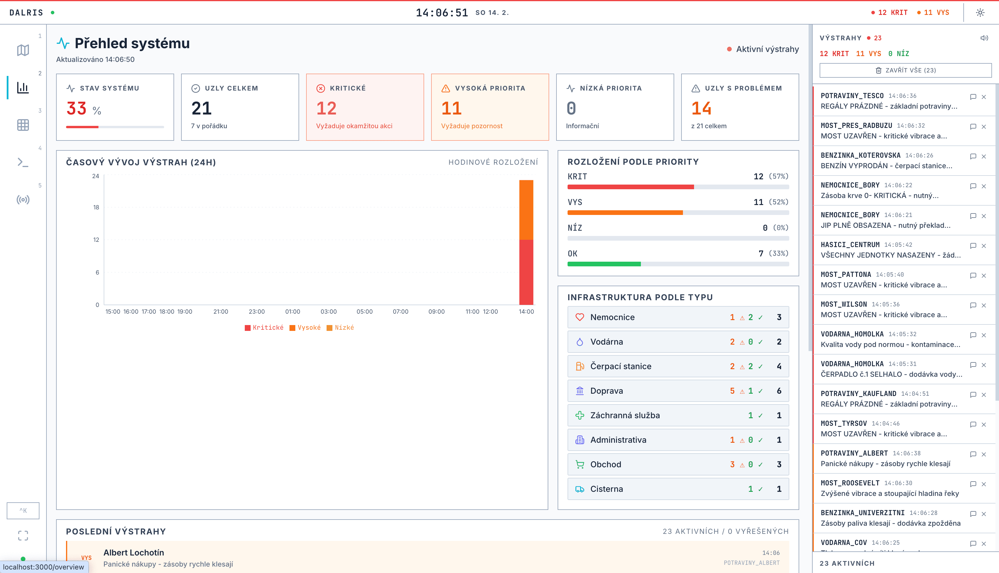Open the map view from the sidebar

[23, 50]
